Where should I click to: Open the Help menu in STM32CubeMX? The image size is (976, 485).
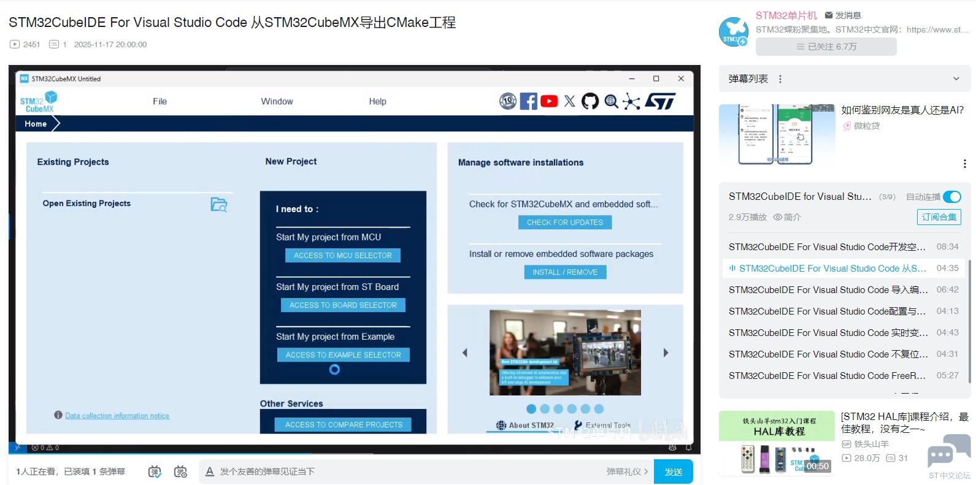378,102
